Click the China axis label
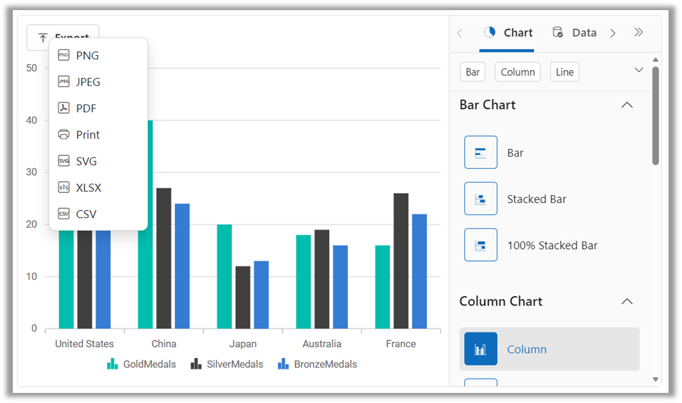 click(163, 343)
